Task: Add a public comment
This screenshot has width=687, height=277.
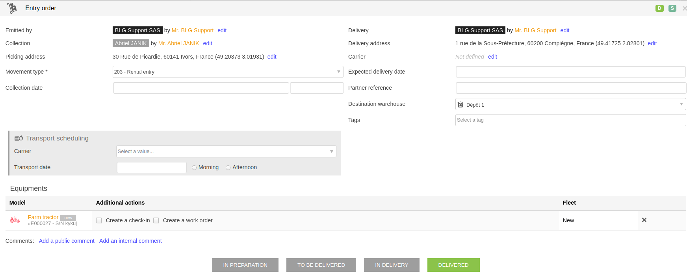Action: pos(67,241)
